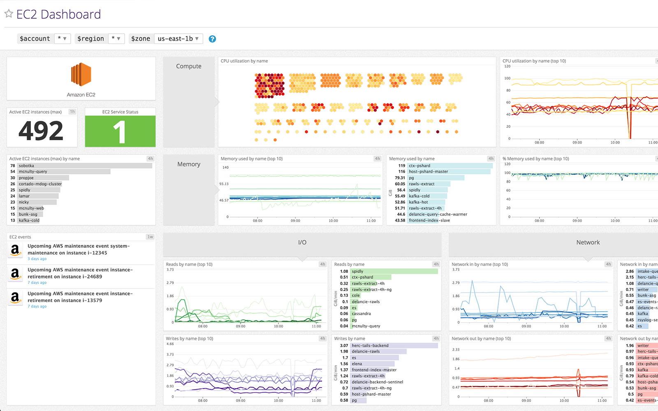Switch focus to the Memory section header
658x411 pixels.
[188, 164]
